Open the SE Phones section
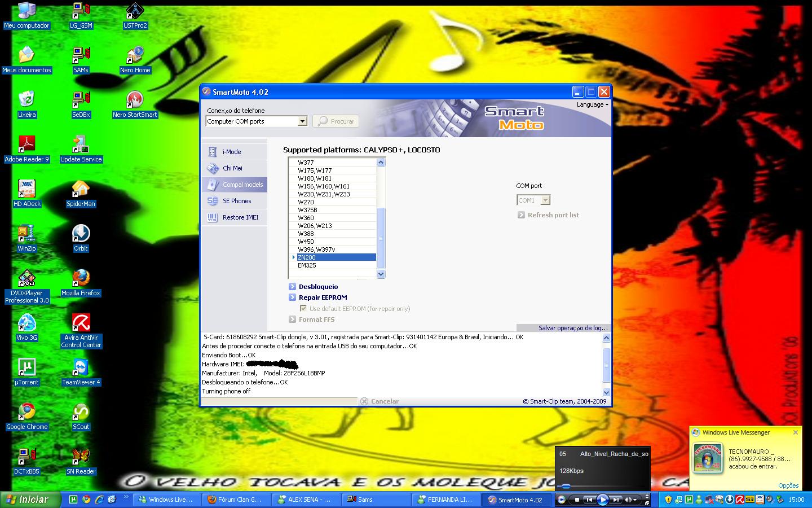Screen dimensions: 812x508 (235, 201)
